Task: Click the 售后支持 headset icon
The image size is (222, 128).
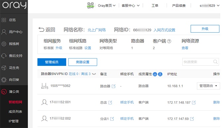Action: (4, 56)
